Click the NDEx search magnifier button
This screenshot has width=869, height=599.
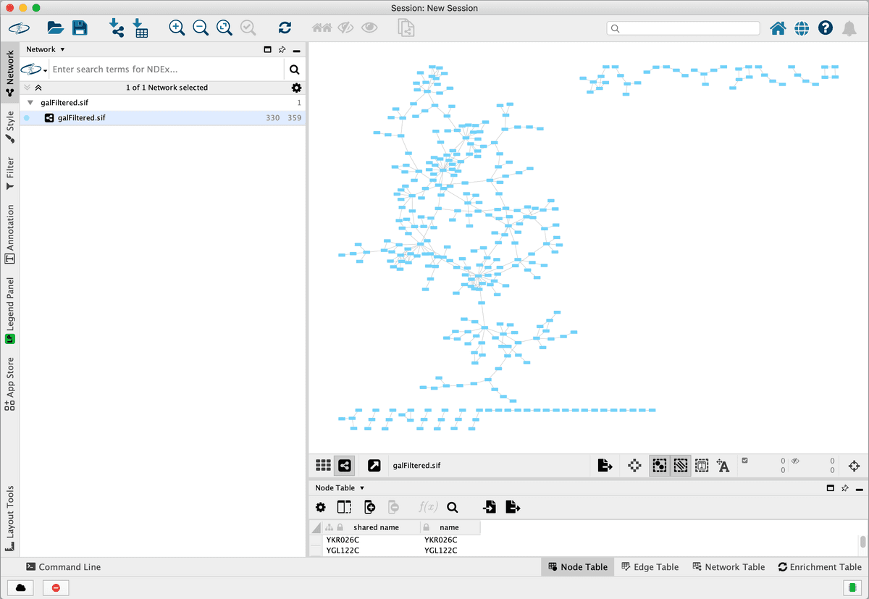point(295,70)
